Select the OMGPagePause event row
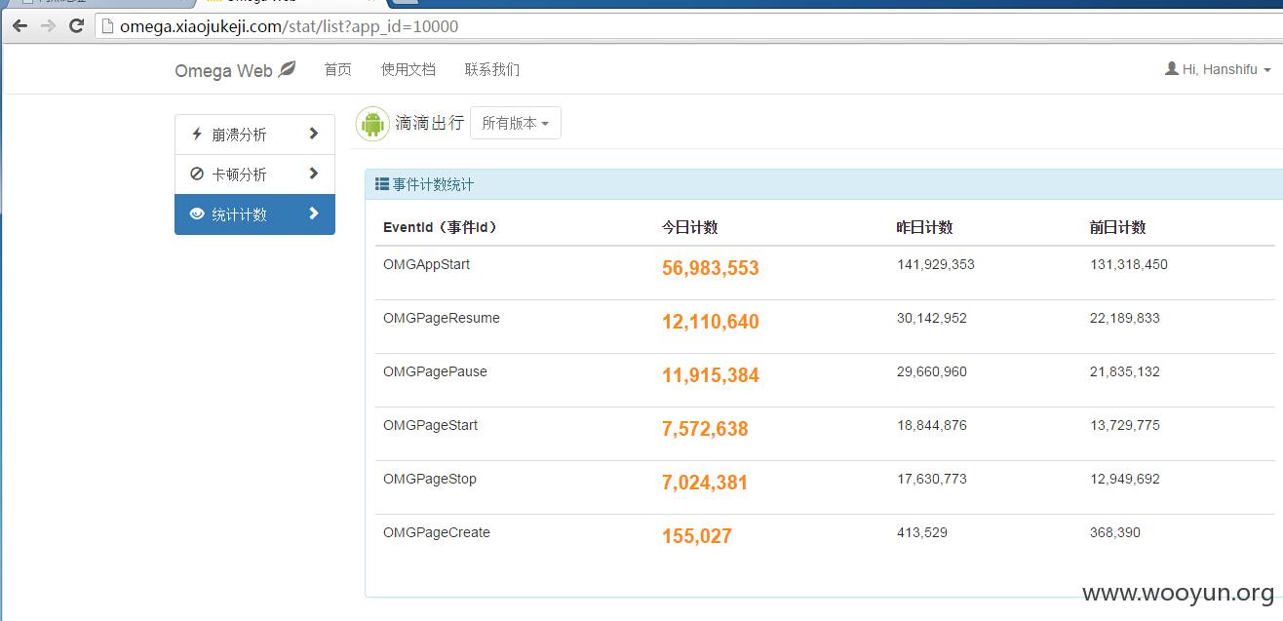Viewport: 1283px width, 621px height. [825, 380]
